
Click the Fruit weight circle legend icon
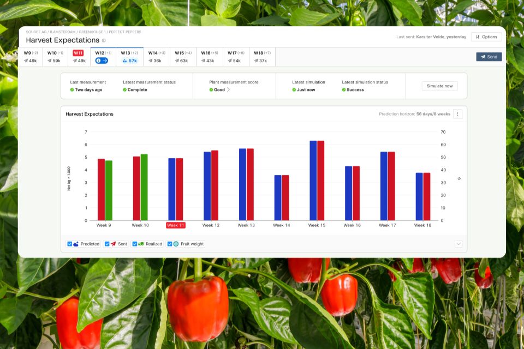tap(176, 244)
